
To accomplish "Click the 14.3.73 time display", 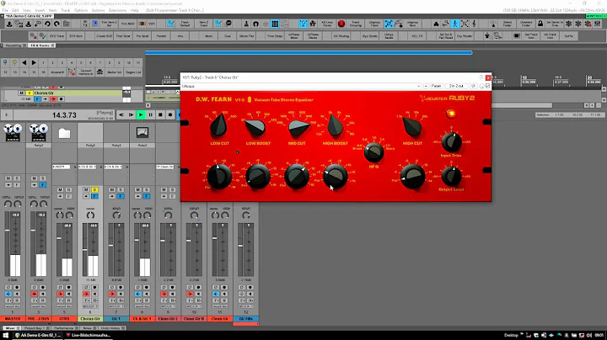I will pyautogui.click(x=64, y=115).
